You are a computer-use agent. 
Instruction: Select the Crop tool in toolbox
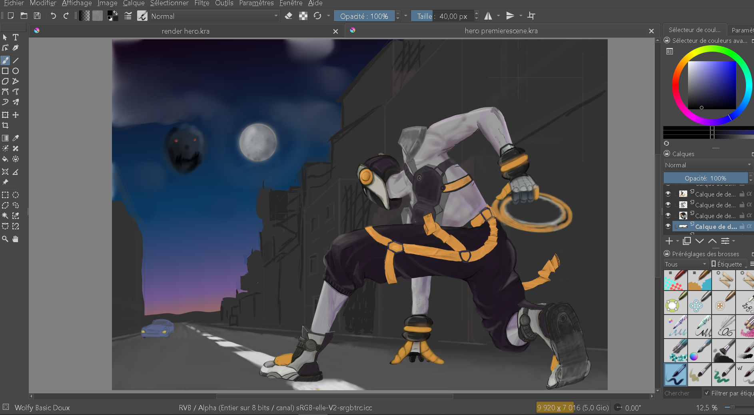pyautogui.click(x=5, y=125)
